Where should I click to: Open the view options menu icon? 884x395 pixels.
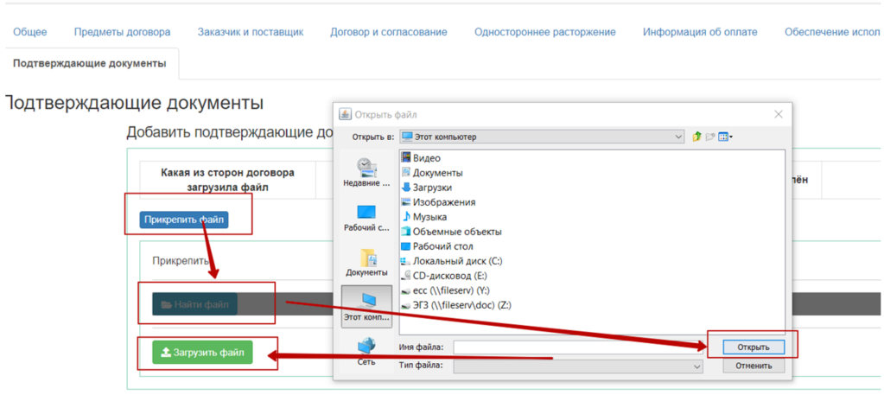[722, 137]
